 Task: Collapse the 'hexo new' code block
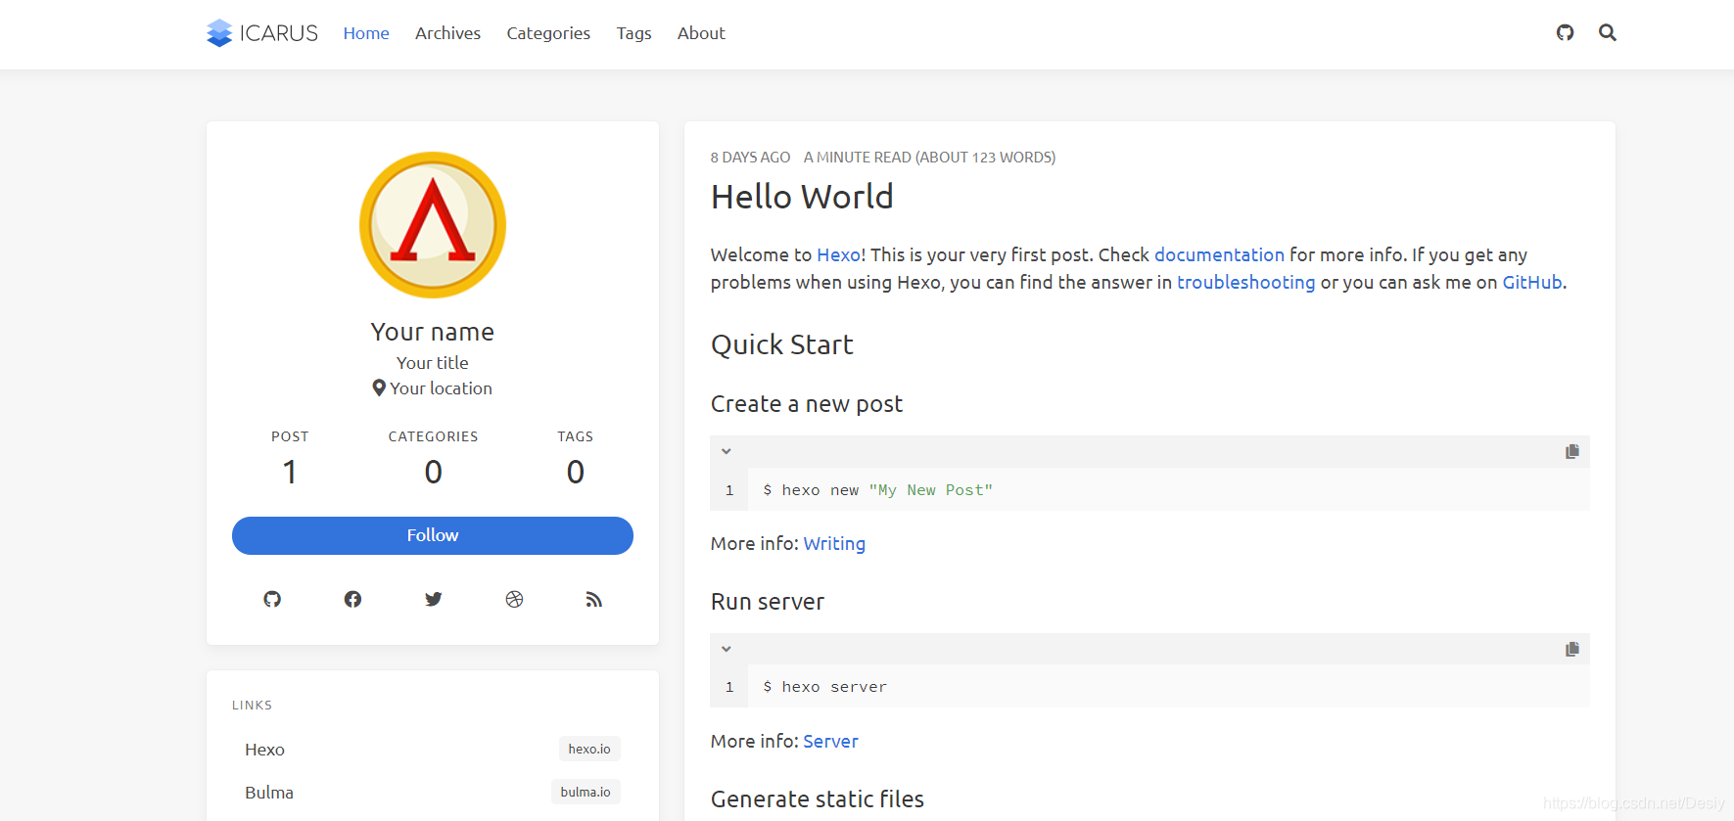coord(726,451)
